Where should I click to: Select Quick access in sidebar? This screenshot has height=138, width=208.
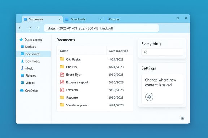33,40
